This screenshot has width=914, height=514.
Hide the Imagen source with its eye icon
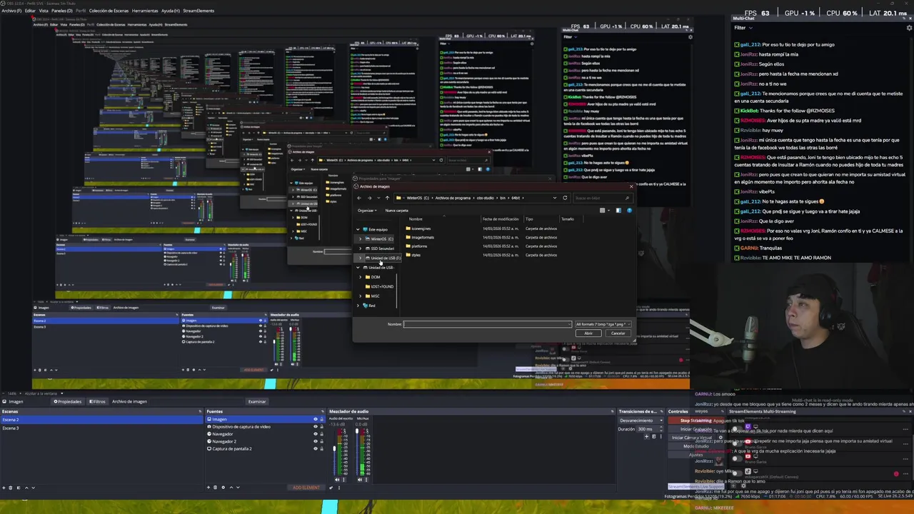tap(316, 419)
